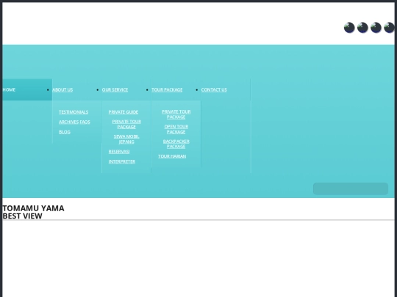
Task: Open the ARCHIVES submenu link
Action: pyautogui.click(x=68, y=122)
